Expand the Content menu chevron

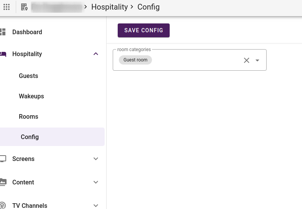[x=96, y=182]
